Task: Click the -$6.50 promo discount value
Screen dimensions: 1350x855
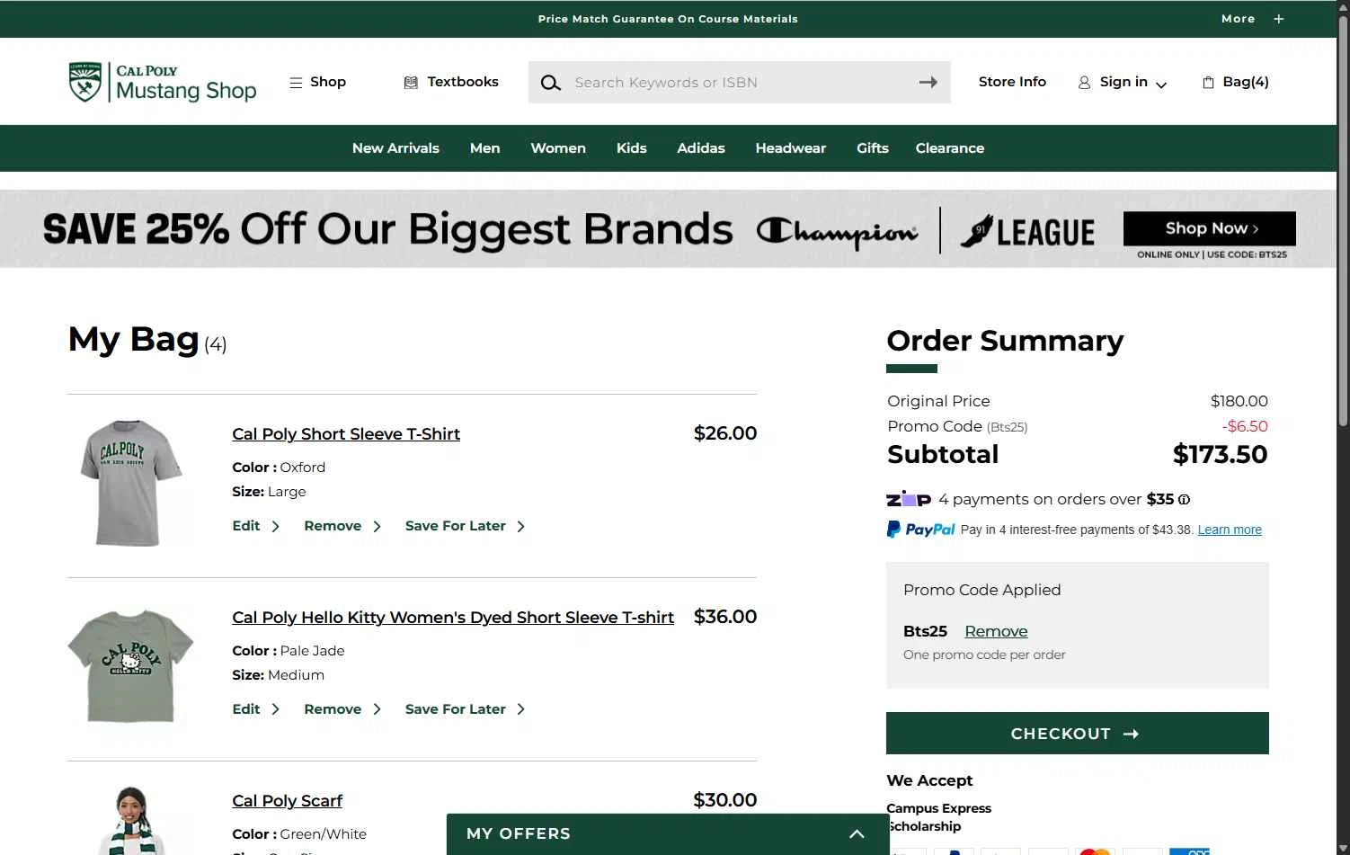Action: (1245, 426)
